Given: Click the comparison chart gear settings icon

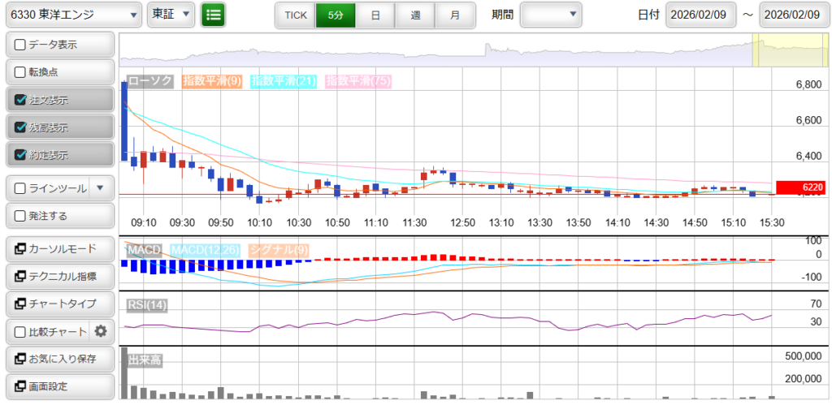Looking at the screenshot, I should pos(101,331).
